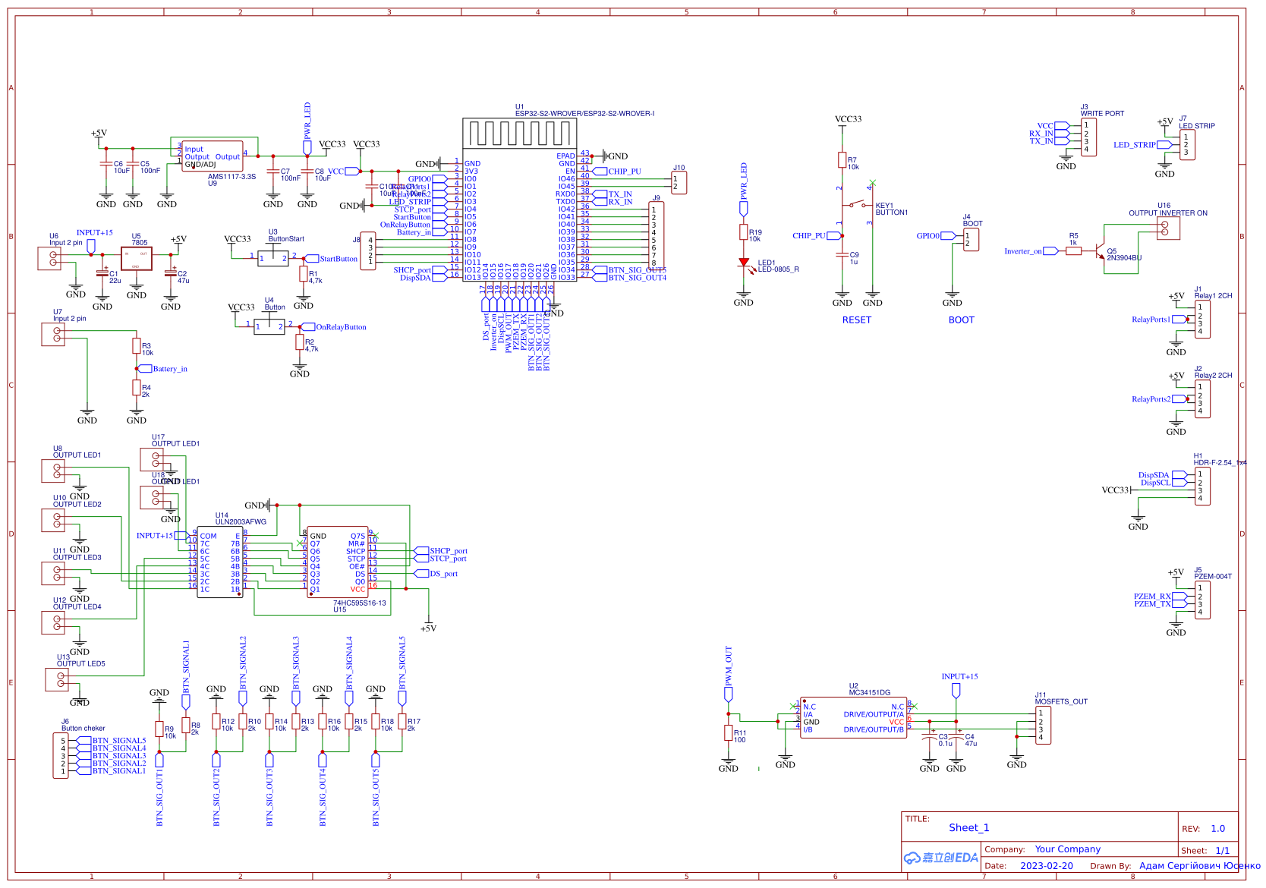This screenshot has width=1266, height=888.
Task: Click the R7 10k resistor symbol
Action: point(842,160)
